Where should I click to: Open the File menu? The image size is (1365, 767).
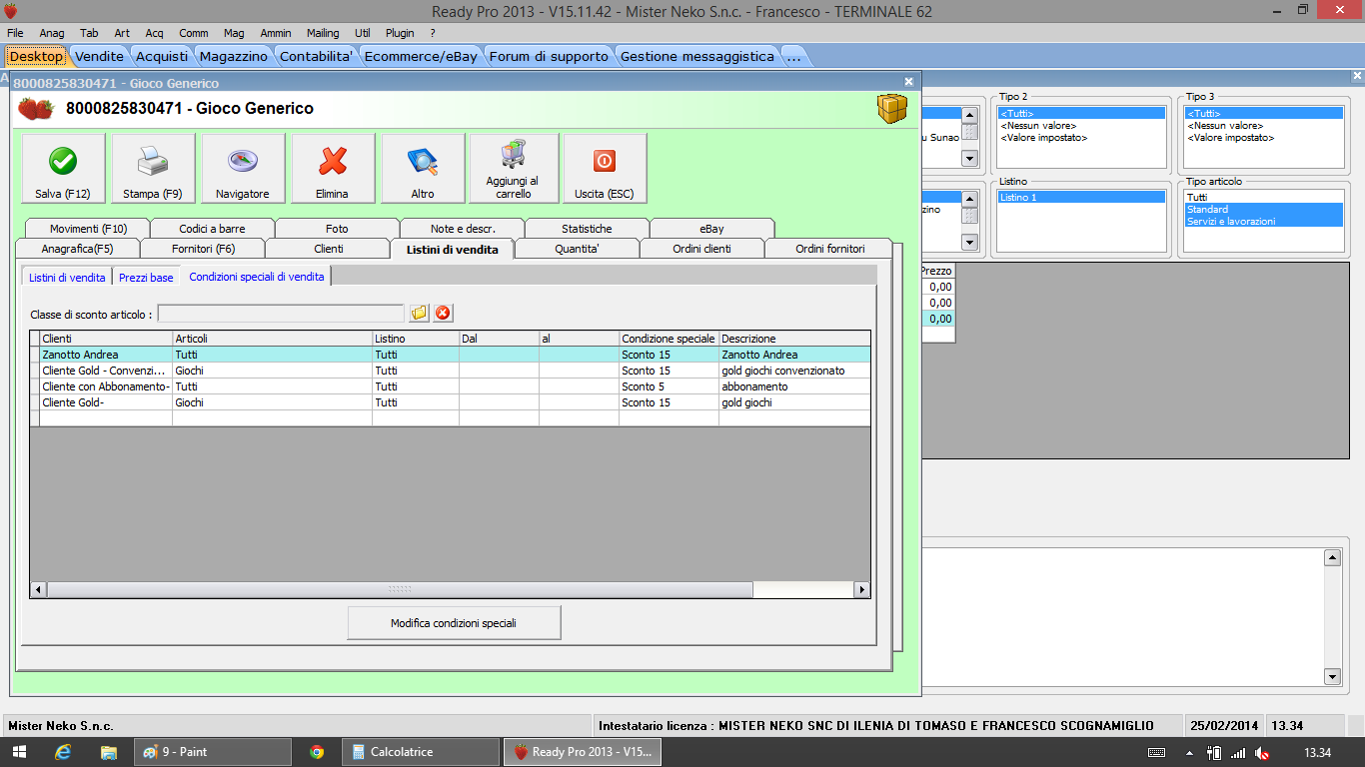pos(15,33)
